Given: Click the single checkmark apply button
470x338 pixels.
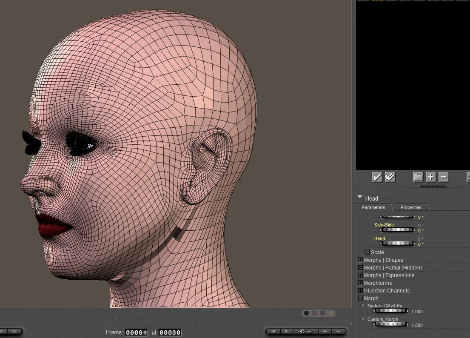Looking at the screenshot, I should coord(377,177).
